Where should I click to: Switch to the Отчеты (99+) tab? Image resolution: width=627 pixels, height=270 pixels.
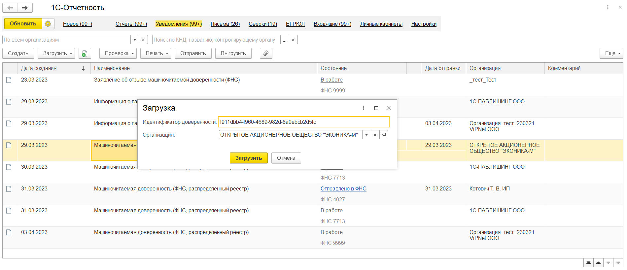[x=131, y=24]
